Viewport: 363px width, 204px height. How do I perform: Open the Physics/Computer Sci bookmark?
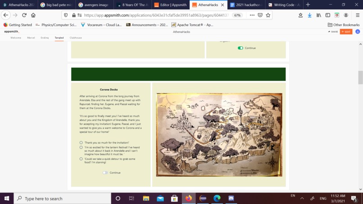coord(56,25)
